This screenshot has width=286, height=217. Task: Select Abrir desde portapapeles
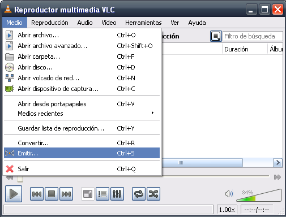82,104
